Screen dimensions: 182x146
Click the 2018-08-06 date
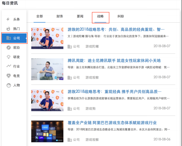coord(162,139)
